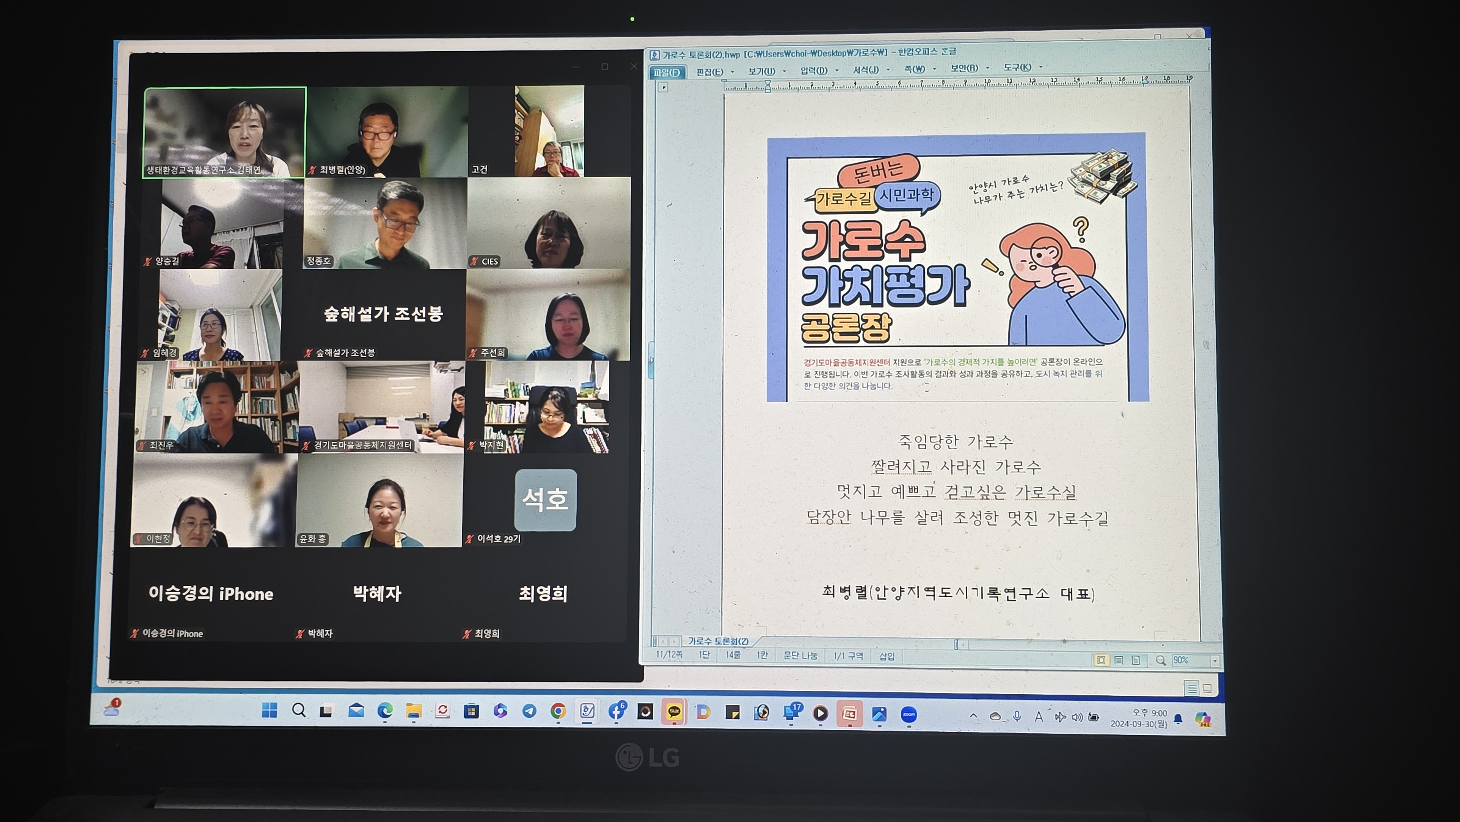Show hidden system tray icons chevron
This screenshot has width=1460, height=822.
973,716
